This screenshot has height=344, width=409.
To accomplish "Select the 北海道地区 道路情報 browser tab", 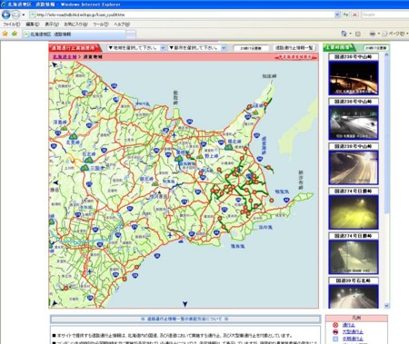I will (74, 34).
